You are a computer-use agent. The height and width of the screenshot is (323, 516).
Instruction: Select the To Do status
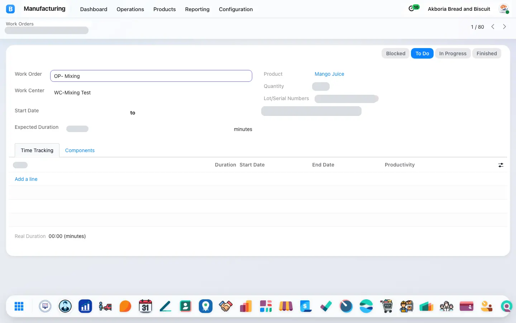coord(422,53)
